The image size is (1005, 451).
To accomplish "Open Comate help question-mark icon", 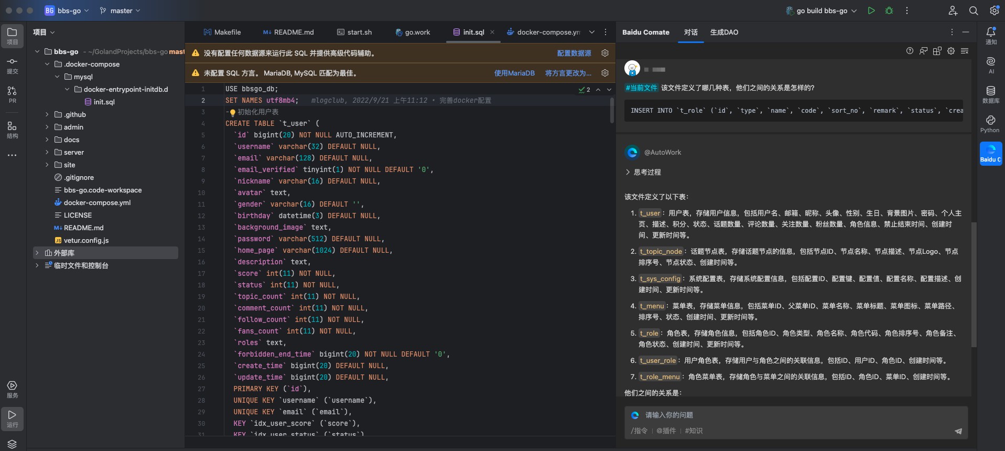I will (x=910, y=51).
